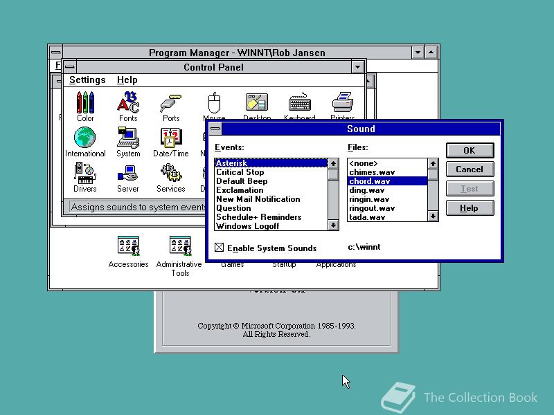Screen dimensions: 554x415
Task: Click the Test button in Sound dialog
Action: point(470,189)
